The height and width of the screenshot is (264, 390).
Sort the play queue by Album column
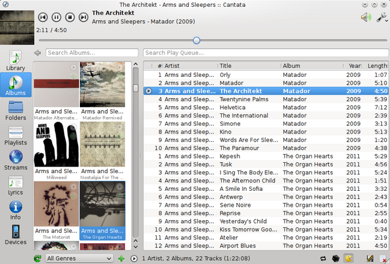(313, 66)
